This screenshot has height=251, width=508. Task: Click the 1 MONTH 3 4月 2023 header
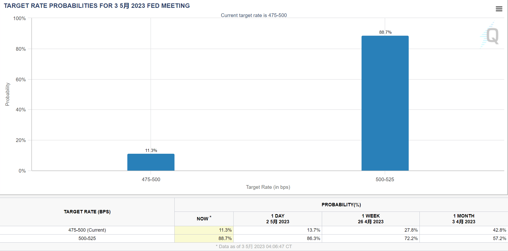464,219
